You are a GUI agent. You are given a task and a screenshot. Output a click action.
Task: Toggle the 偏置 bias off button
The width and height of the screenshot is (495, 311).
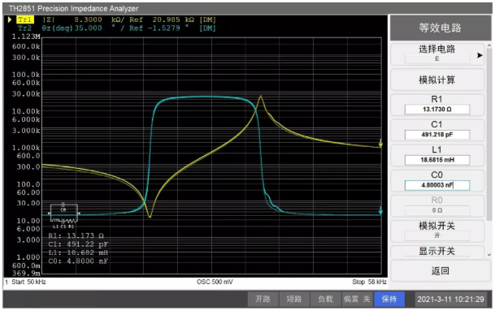pyautogui.click(x=357, y=299)
